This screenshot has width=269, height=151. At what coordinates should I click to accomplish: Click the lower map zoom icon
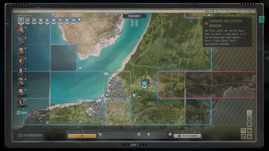coord(243,136)
